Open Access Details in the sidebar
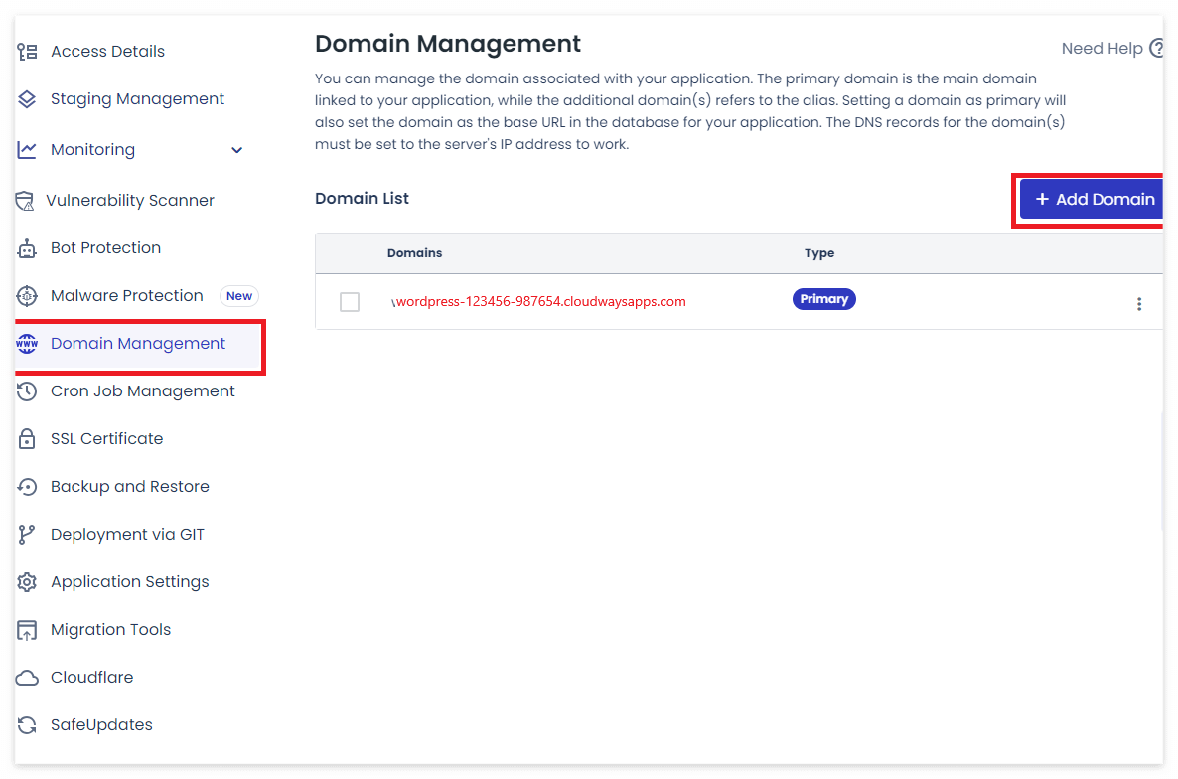Image resolution: width=1178 pixels, height=779 pixels. pyautogui.click(x=107, y=52)
